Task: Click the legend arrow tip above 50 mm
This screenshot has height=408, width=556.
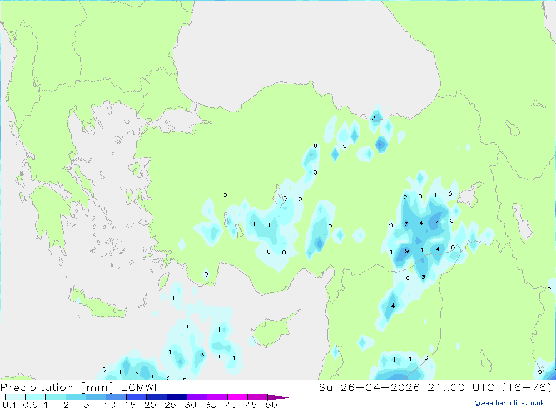Action: [278, 397]
